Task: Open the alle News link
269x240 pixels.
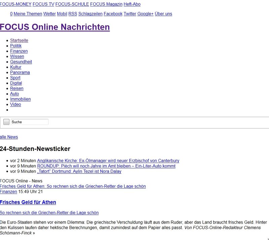Action: 9,137
